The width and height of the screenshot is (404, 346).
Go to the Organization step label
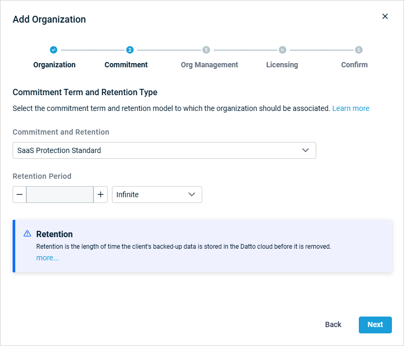click(x=54, y=65)
